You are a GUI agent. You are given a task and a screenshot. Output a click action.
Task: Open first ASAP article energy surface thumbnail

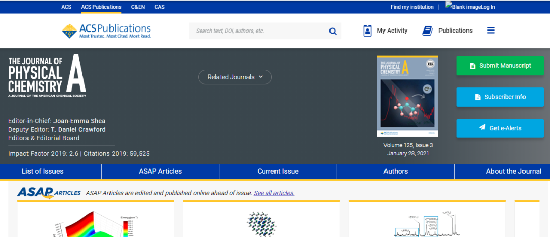pyautogui.click(x=95, y=223)
